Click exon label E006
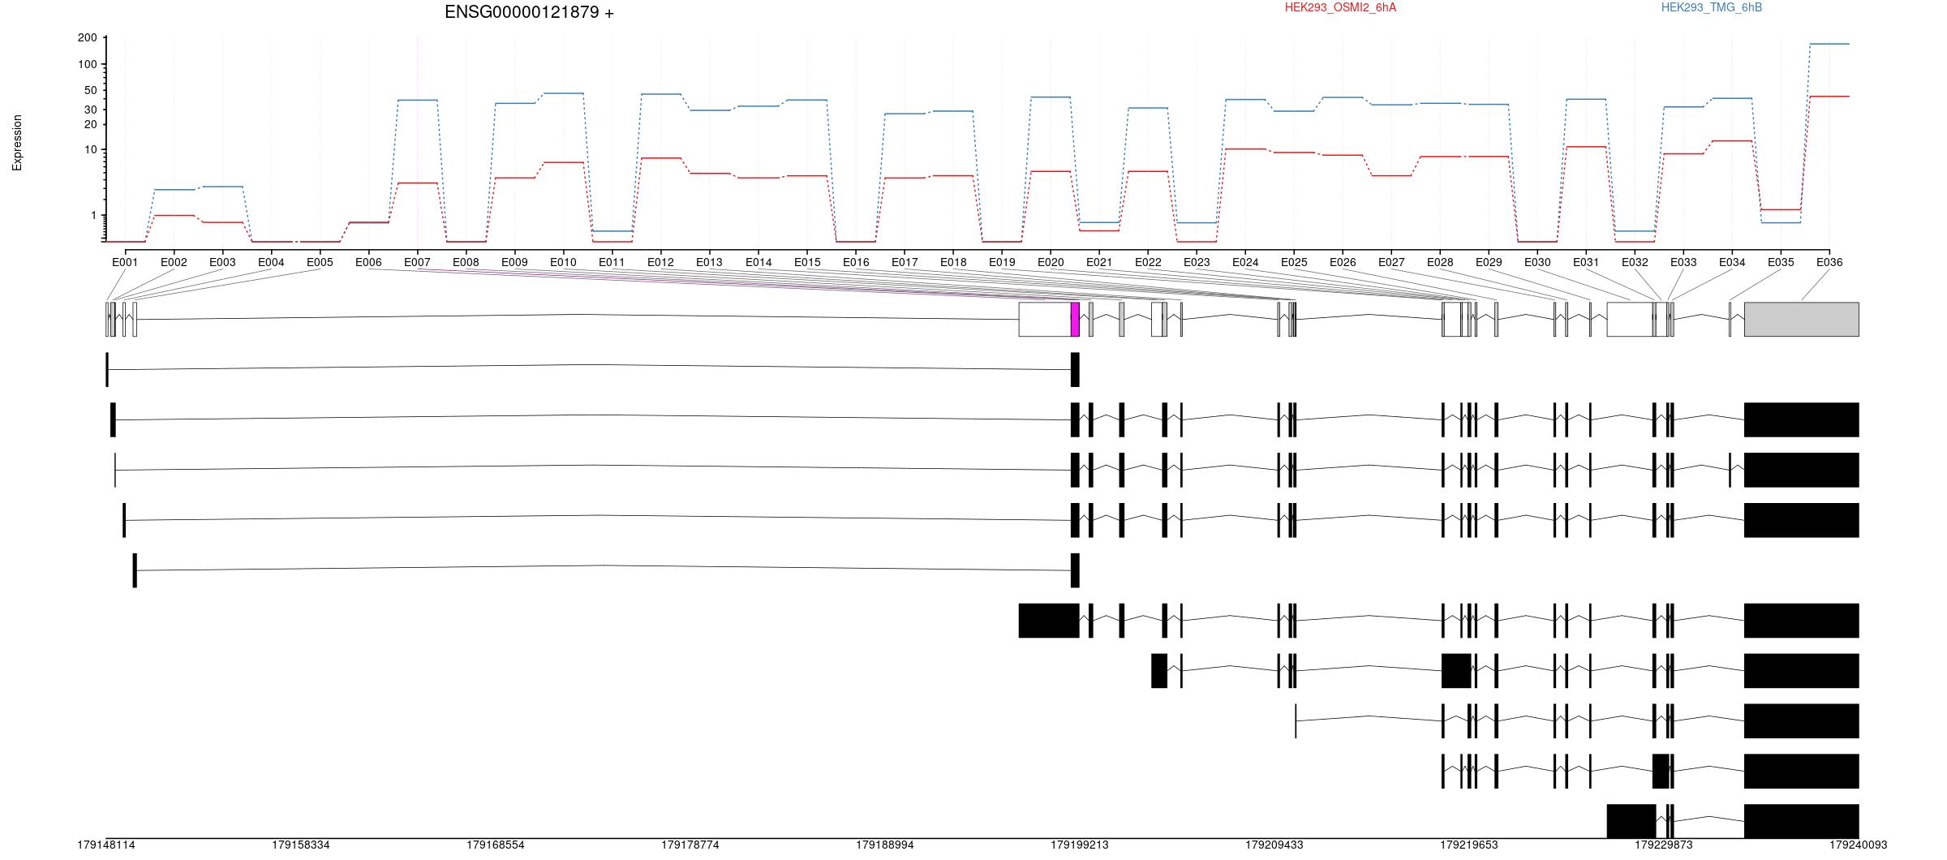 (x=368, y=262)
